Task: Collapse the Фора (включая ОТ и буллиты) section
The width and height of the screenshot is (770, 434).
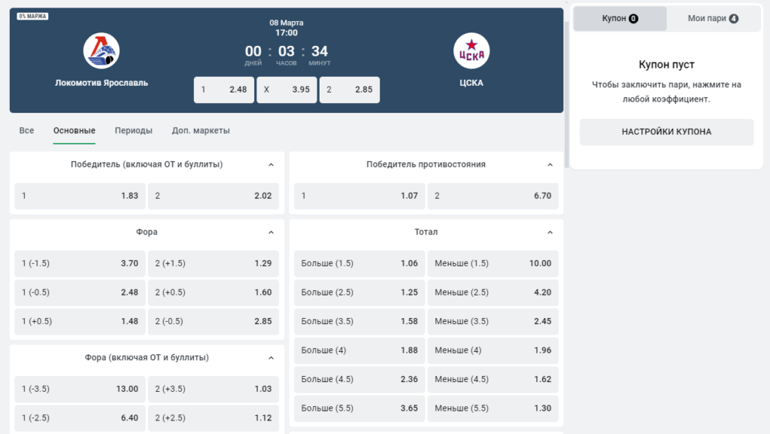Action: (271, 358)
